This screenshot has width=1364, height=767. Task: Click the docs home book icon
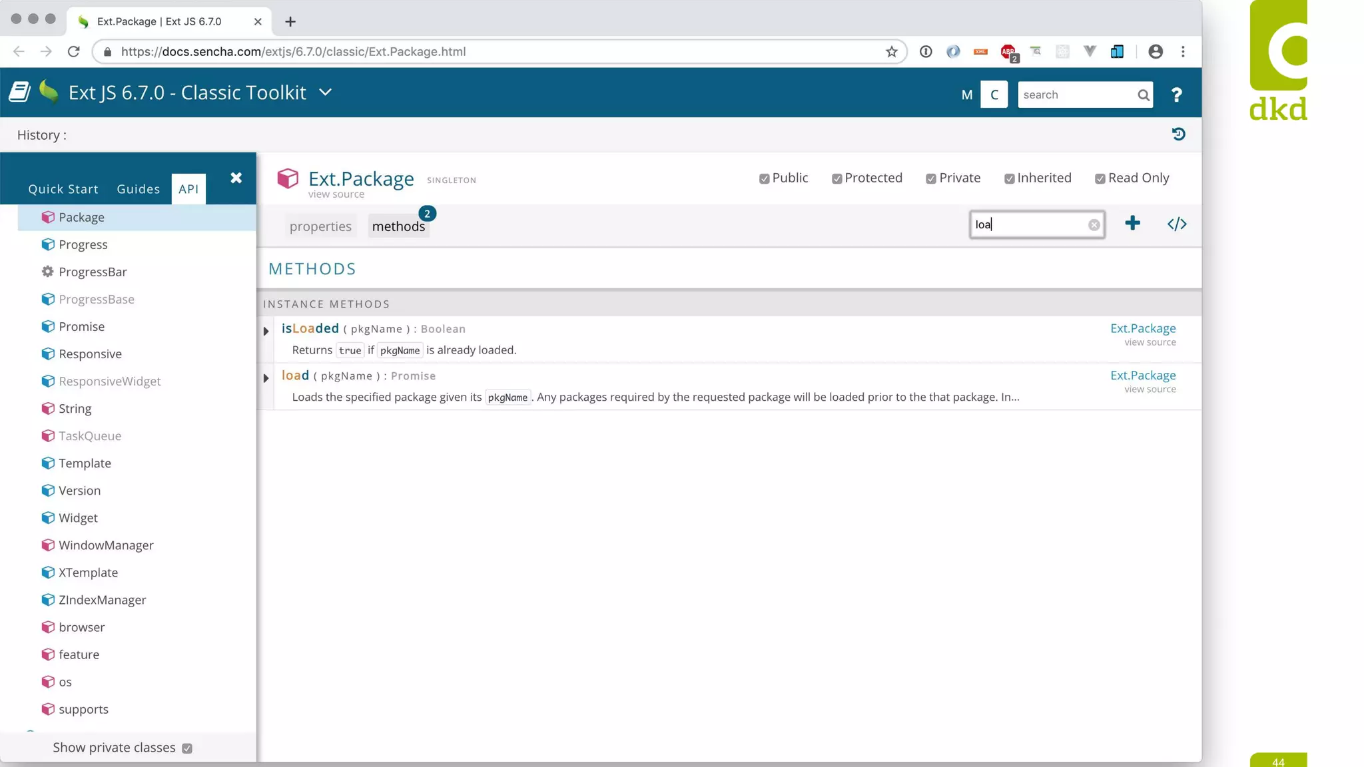pyautogui.click(x=19, y=93)
